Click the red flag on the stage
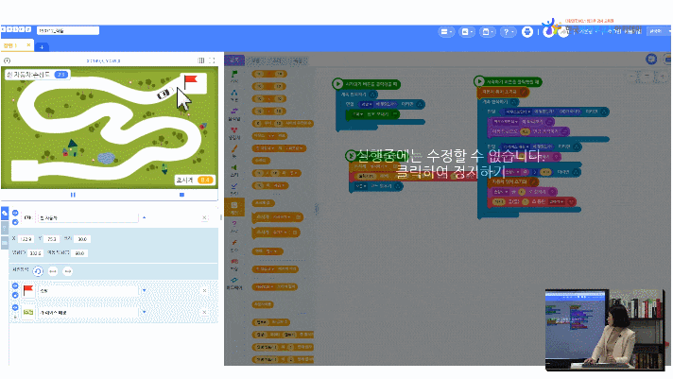The height and width of the screenshot is (379, 673). coord(190,80)
